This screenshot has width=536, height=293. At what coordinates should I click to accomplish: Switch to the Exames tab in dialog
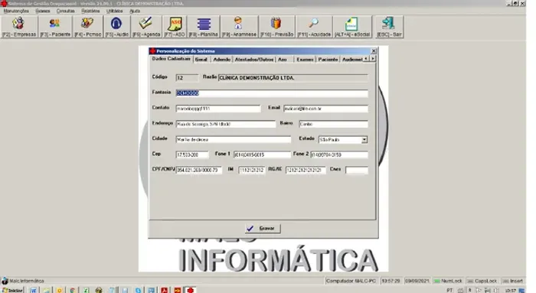305,60
